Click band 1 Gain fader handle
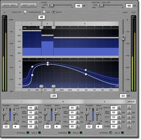The image size is (141, 140). pos(14,113)
